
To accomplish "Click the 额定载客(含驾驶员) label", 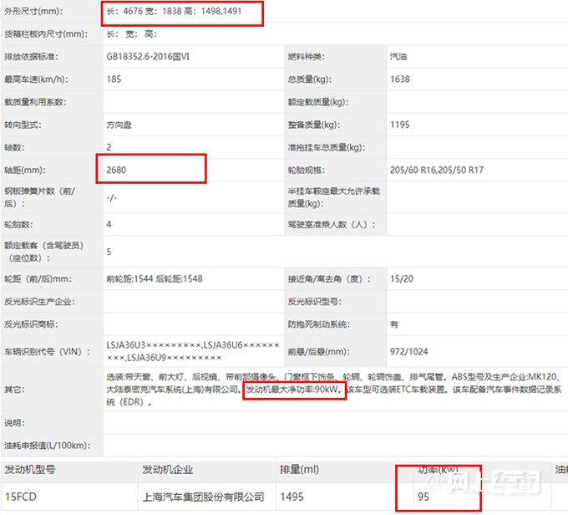I will pyautogui.click(x=43, y=252).
